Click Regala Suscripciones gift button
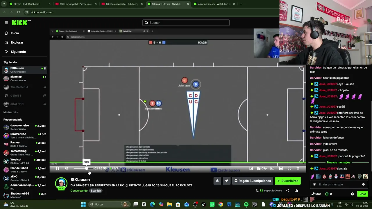372x209 pixels. [253, 181]
